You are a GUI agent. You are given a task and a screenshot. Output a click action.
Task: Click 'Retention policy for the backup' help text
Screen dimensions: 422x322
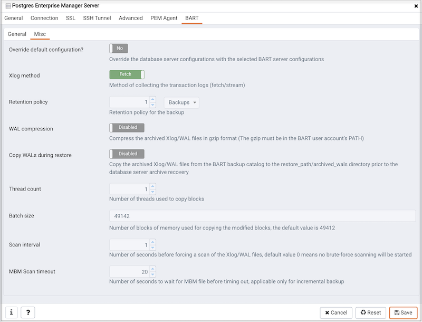click(x=147, y=112)
